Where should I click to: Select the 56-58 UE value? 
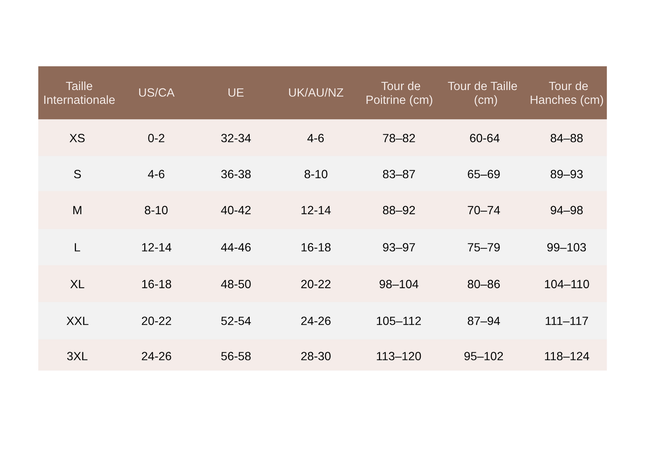236,356
